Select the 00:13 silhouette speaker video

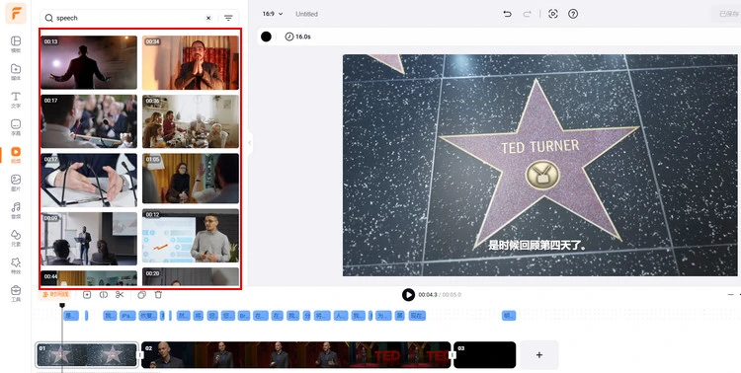[89, 62]
